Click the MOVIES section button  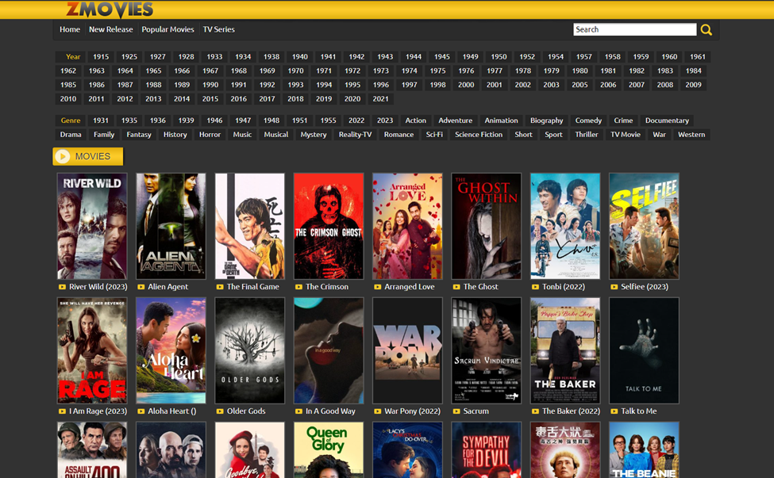[x=88, y=156]
